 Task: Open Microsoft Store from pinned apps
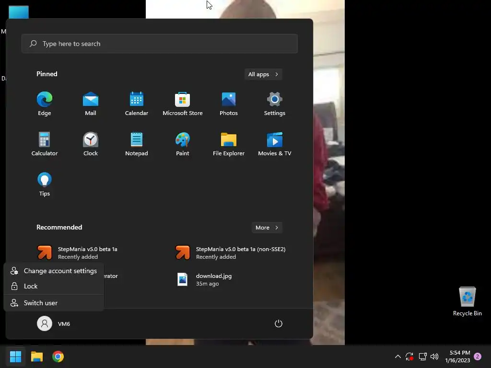pyautogui.click(x=183, y=104)
